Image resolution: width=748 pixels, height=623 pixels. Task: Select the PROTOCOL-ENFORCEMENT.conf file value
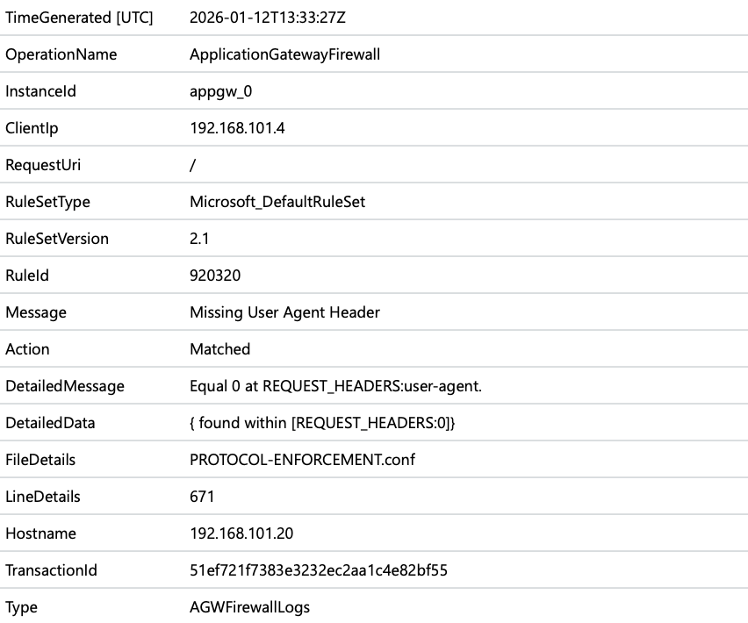[x=302, y=460]
